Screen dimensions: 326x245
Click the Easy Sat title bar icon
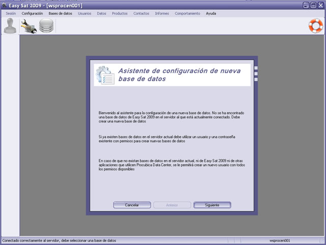click(4, 5)
